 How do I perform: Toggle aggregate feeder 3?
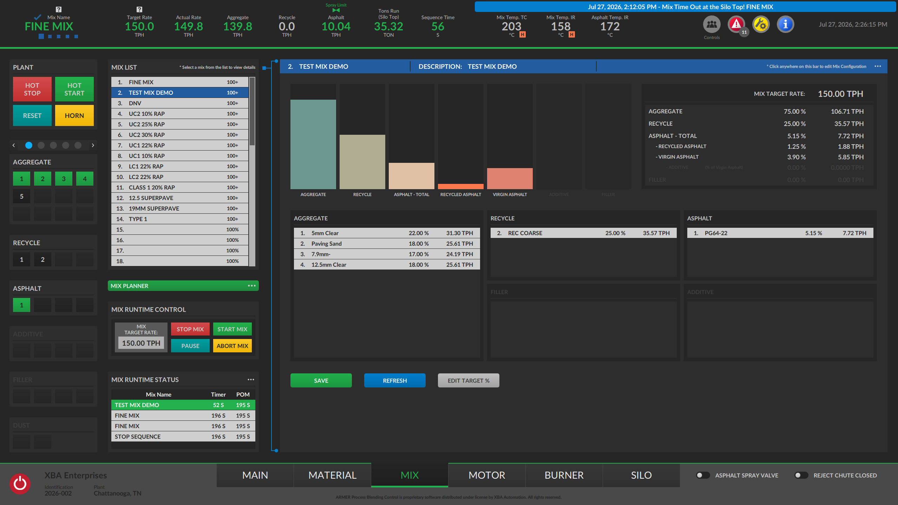(x=64, y=179)
